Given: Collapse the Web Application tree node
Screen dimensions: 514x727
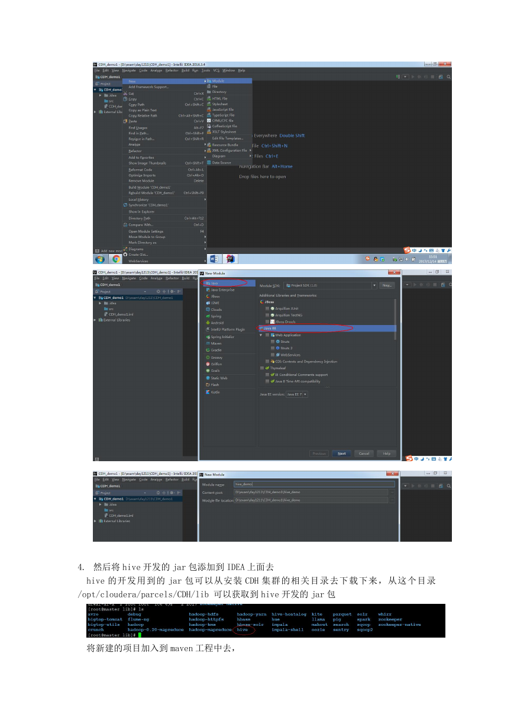Looking at the screenshot, I should coord(261,335).
